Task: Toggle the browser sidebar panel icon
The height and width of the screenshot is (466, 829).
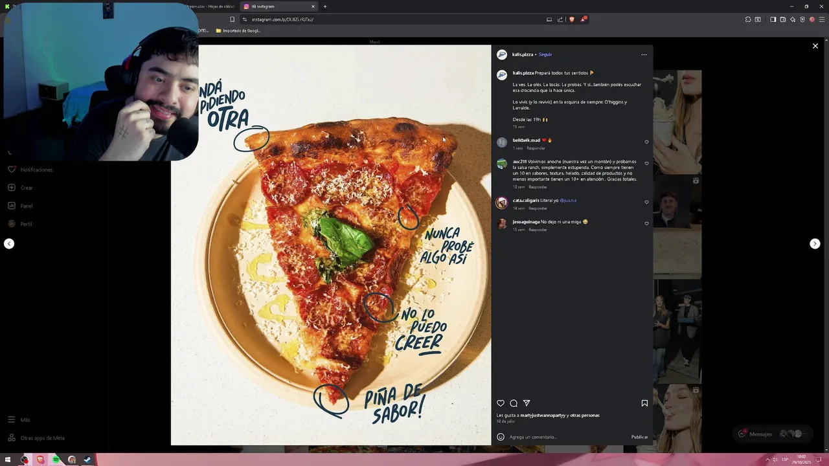Action: pos(773,19)
